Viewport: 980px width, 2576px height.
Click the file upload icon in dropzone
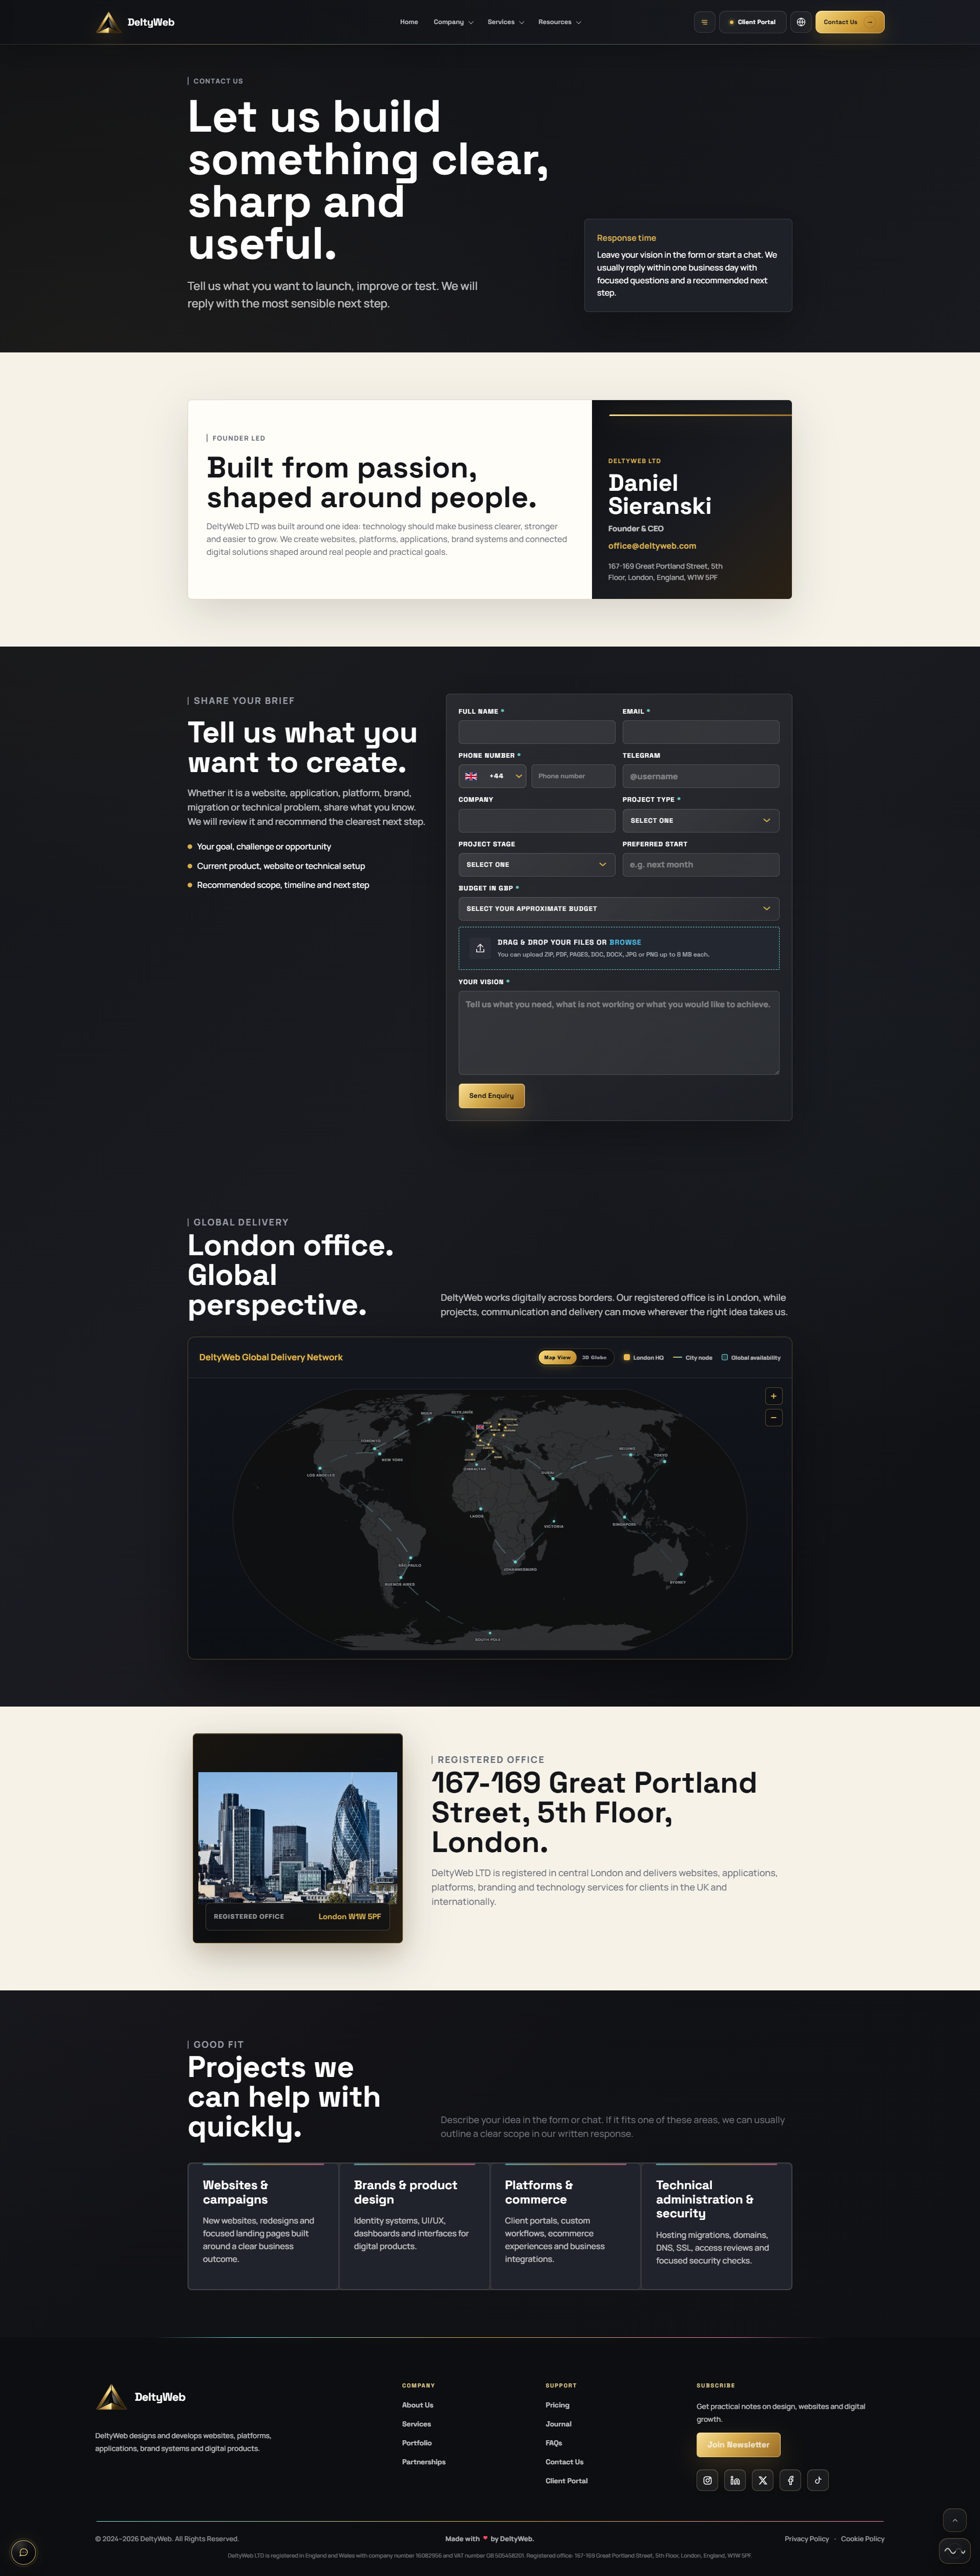pos(480,948)
